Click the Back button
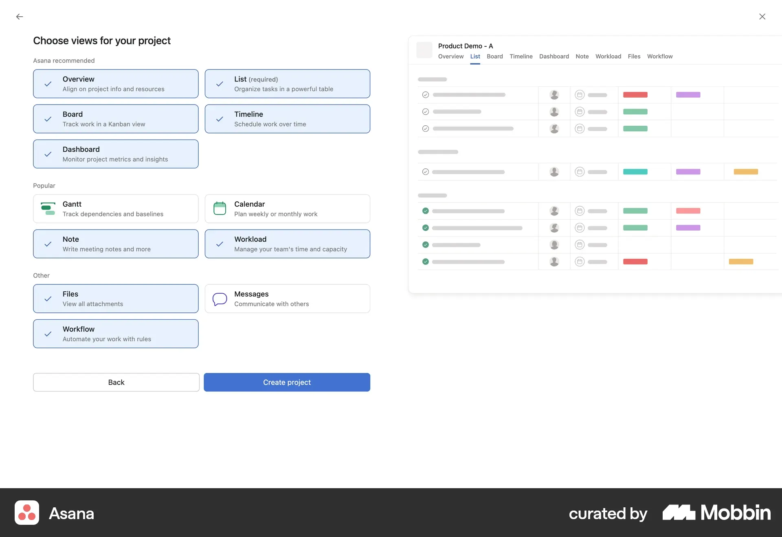 click(116, 382)
